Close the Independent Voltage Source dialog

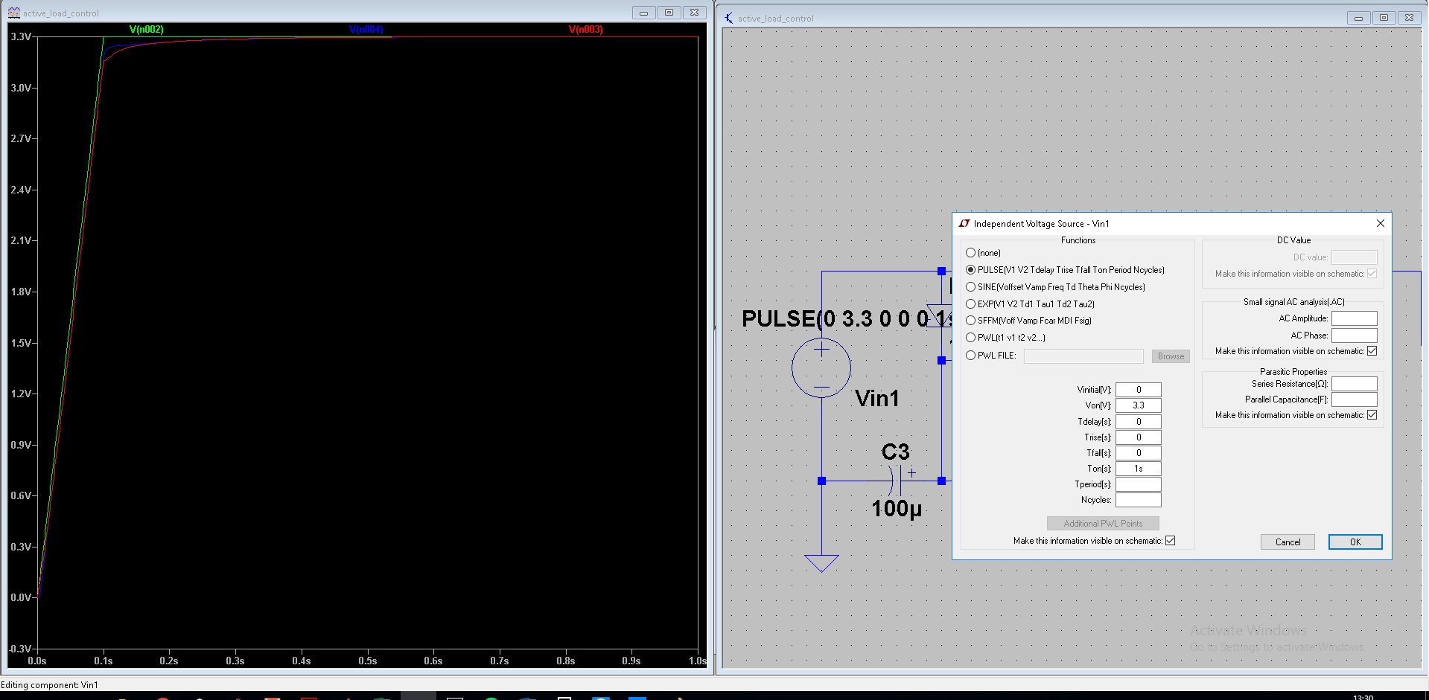point(1380,223)
